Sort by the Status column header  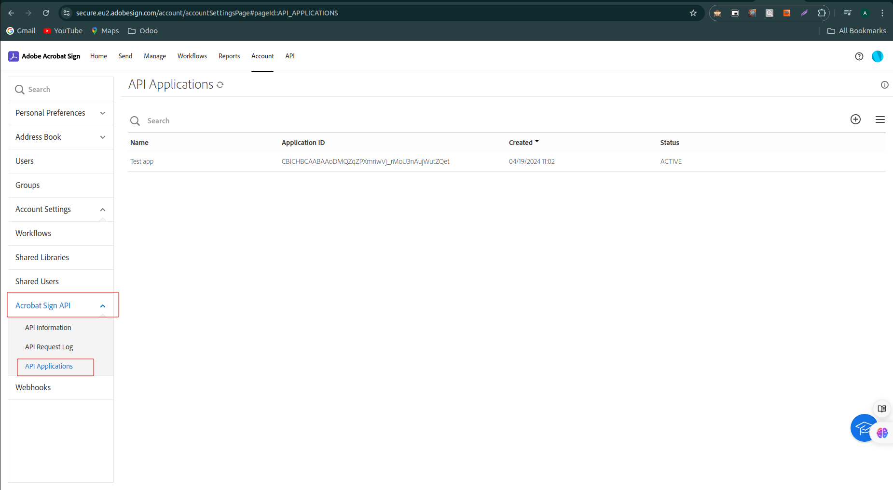(x=670, y=143)
